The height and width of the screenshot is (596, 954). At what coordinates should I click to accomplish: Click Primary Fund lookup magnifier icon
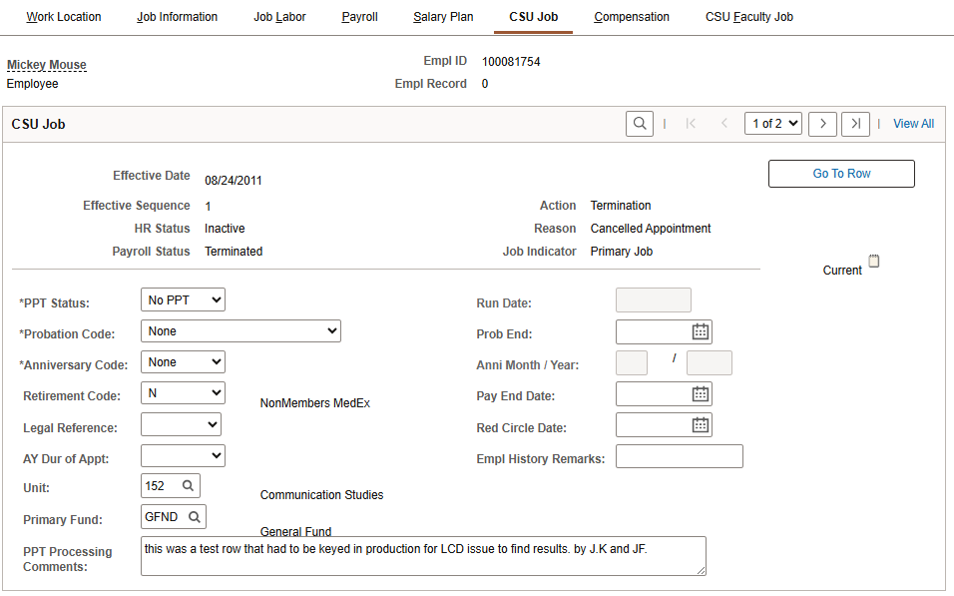click(x=194, y=517)
